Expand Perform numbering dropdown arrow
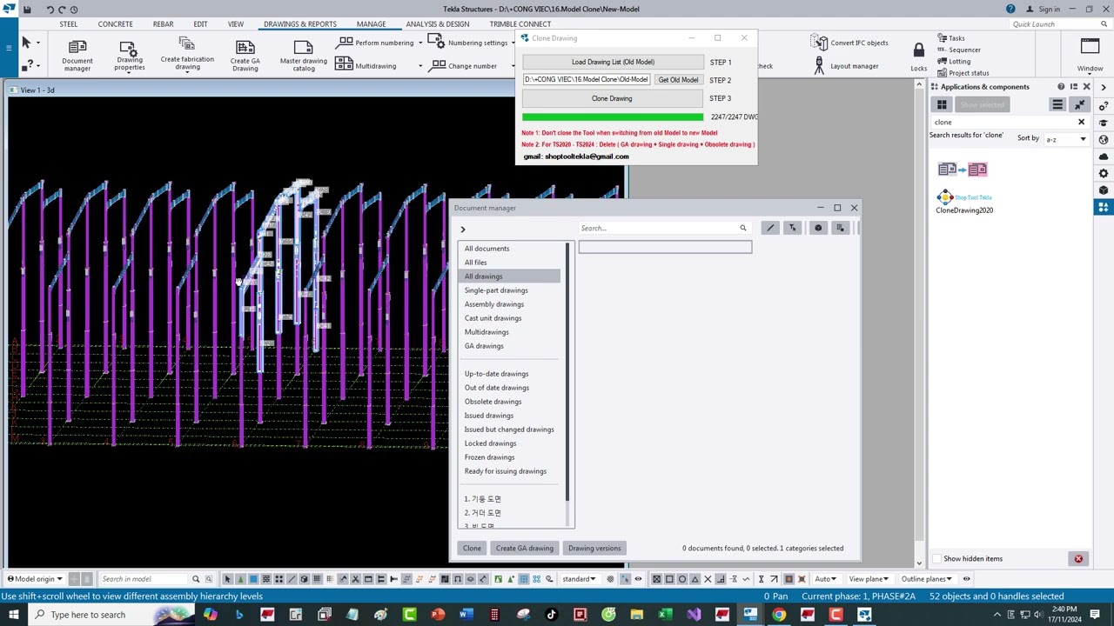The width and height of the screenshot is (1114, 626). point(420,43)
